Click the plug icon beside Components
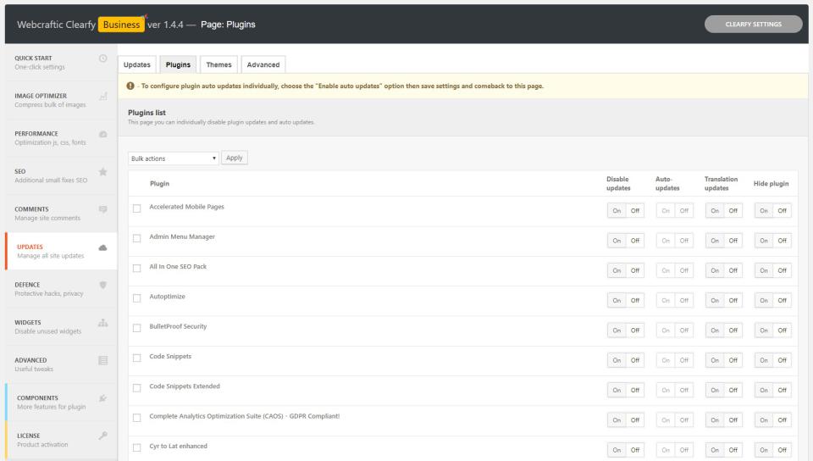The image size is (813, 461). 102,397
